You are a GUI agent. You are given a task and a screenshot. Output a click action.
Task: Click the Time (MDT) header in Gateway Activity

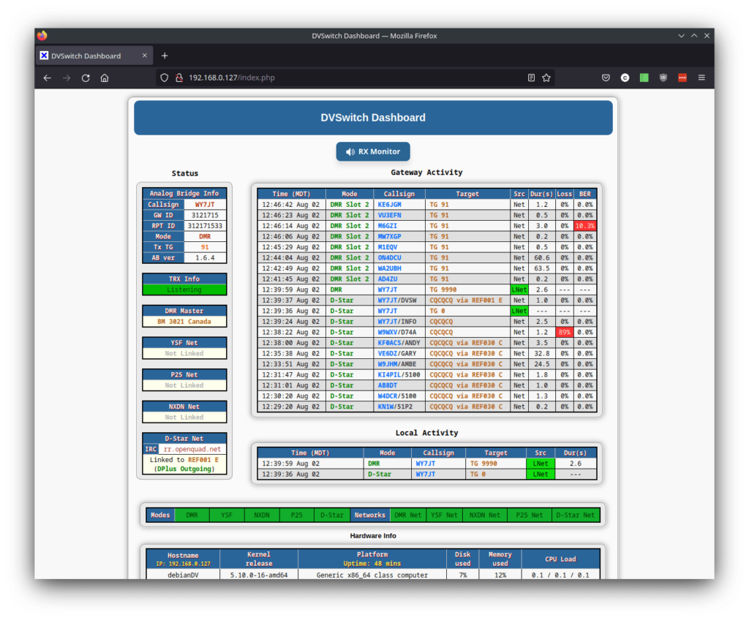pyautogui.click(x=291, y=194)
